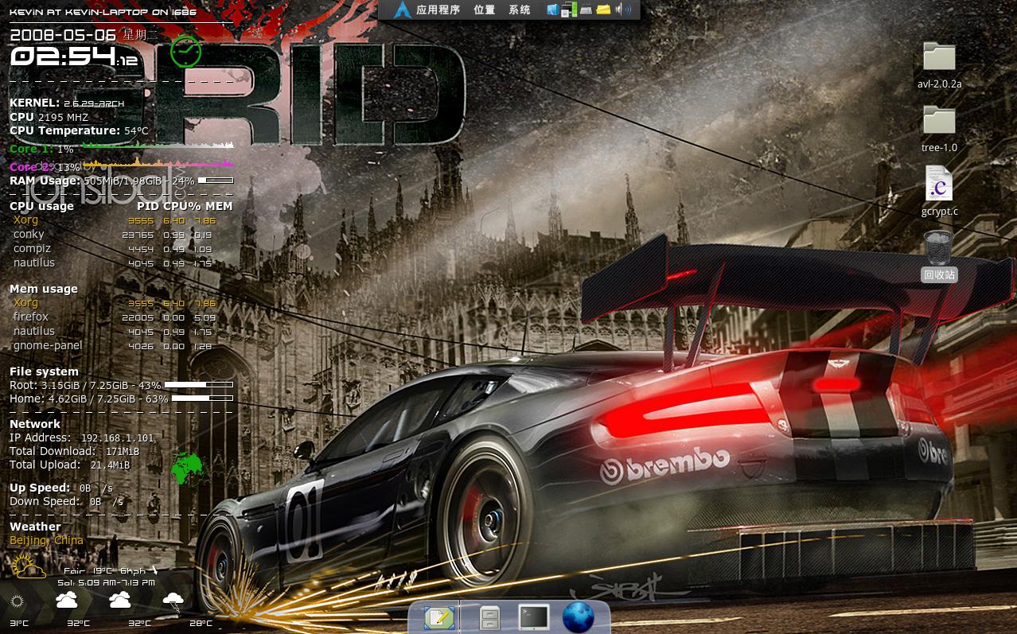This screenshot has height=634, width=1017.
Task: Open the 应用程序 menu
Action: (x=438, y=10)
